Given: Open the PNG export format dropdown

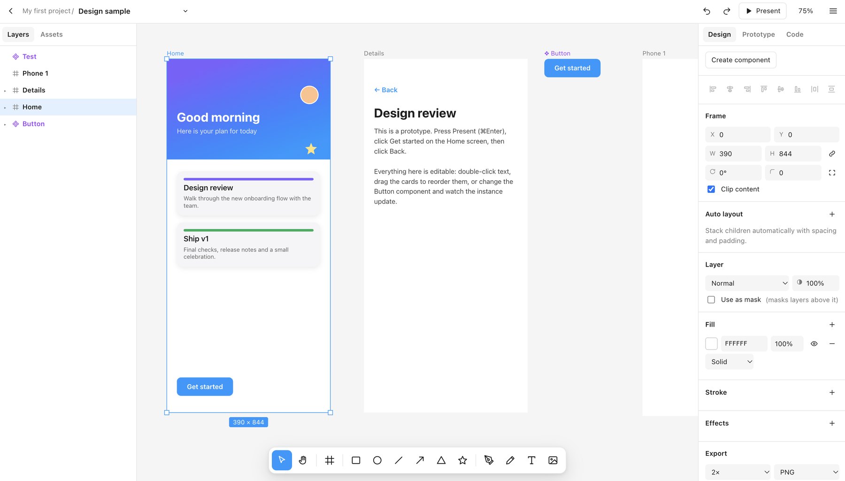Looking at the screenshot, I should coord(807,472).
